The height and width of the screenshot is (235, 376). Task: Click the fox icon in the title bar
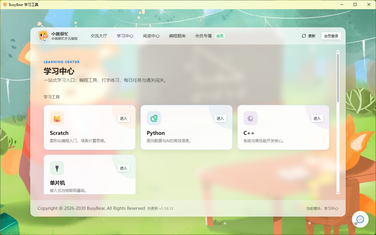(5, 4)
